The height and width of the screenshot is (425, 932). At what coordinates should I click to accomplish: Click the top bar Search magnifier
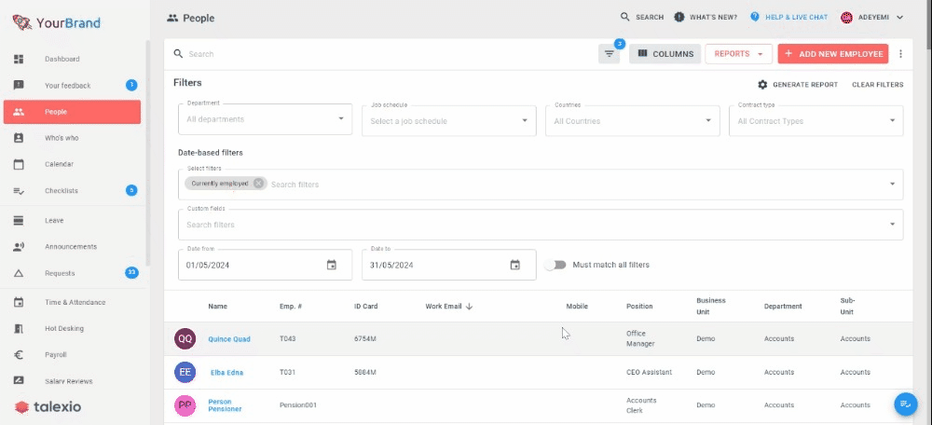click(x=624, y=17)
